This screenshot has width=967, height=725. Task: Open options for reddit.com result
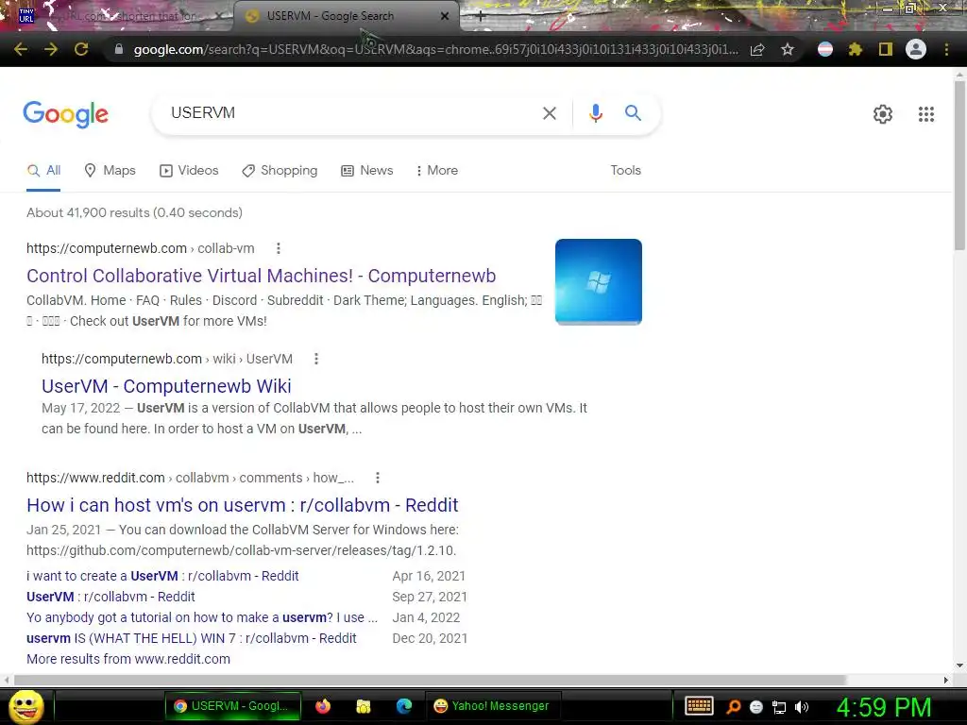click(x=378, y=478)
